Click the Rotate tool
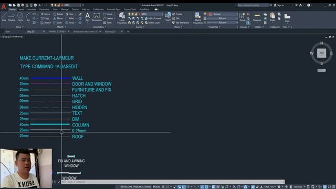Screen dimensions: 336x189 point(58,14)
